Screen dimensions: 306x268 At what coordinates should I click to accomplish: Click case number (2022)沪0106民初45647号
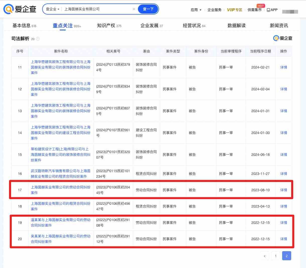[113, 206]
